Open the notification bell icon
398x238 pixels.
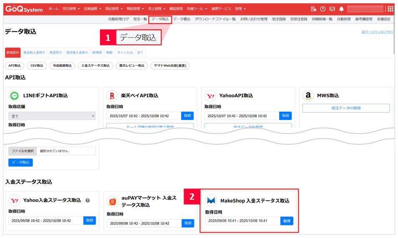click(x=341, y=9)
